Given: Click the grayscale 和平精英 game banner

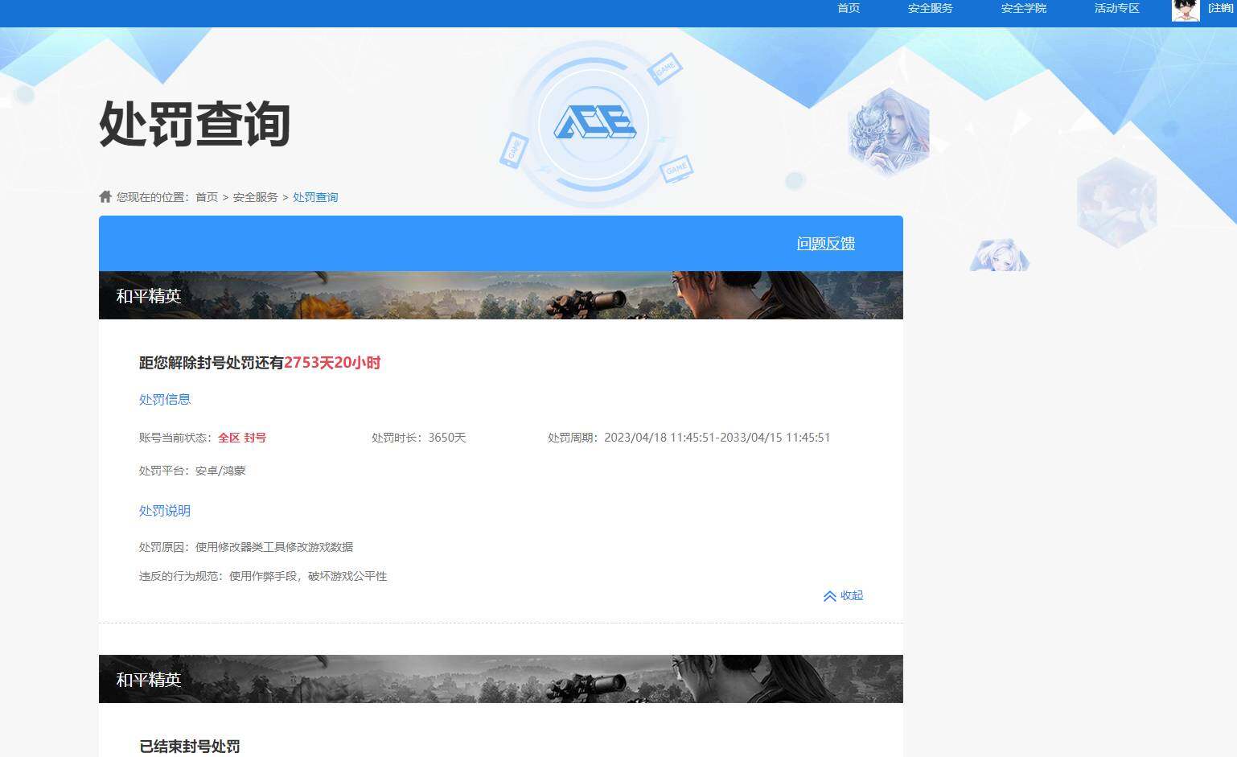Looking at the screenshot, I should [501, 679].
